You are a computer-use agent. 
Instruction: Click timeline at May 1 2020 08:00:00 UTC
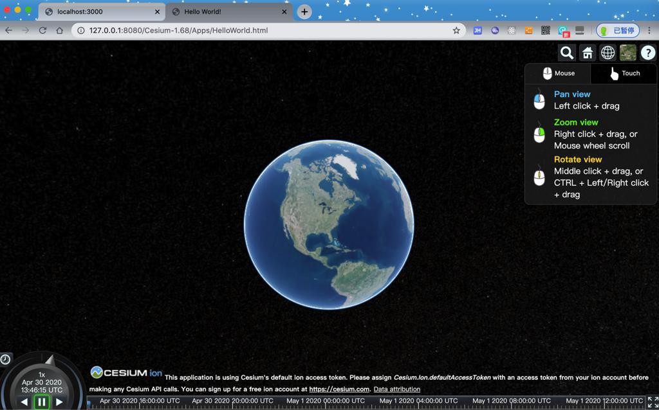coord(512,401)
